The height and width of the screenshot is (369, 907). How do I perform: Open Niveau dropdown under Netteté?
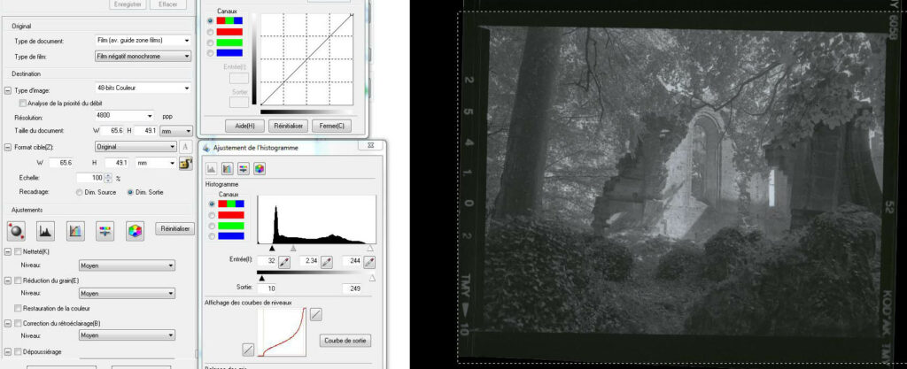pyautogui.click(x=127, y=265)
